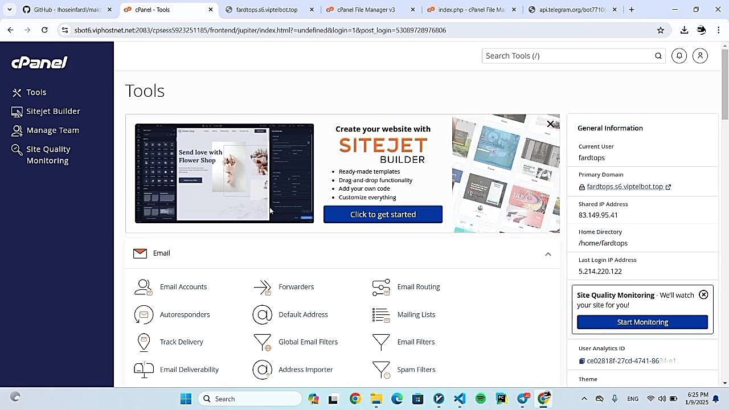This screenshot has height=410, width=729.
Task: Open the Forwarders icon
Action: (263, 287)
